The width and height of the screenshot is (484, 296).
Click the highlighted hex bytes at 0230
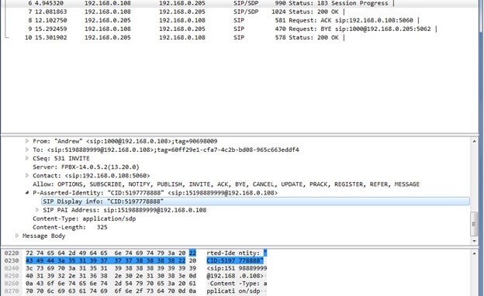105,261
